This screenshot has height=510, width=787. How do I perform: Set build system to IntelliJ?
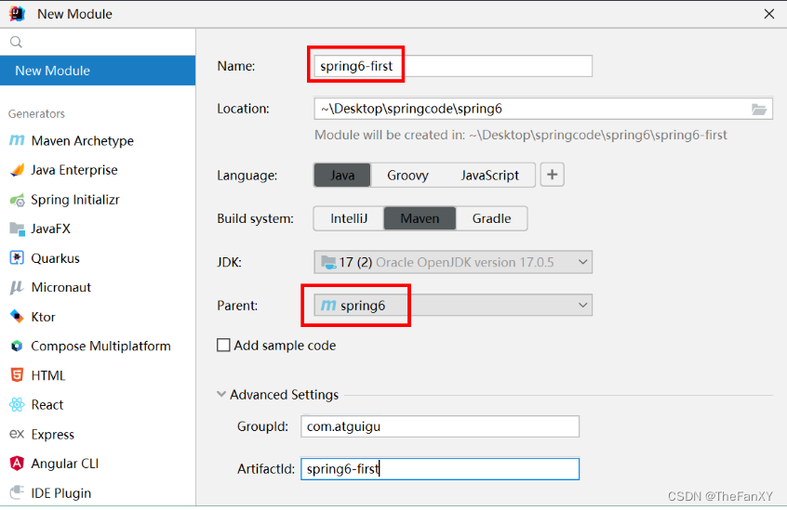[x=349, y=218]
